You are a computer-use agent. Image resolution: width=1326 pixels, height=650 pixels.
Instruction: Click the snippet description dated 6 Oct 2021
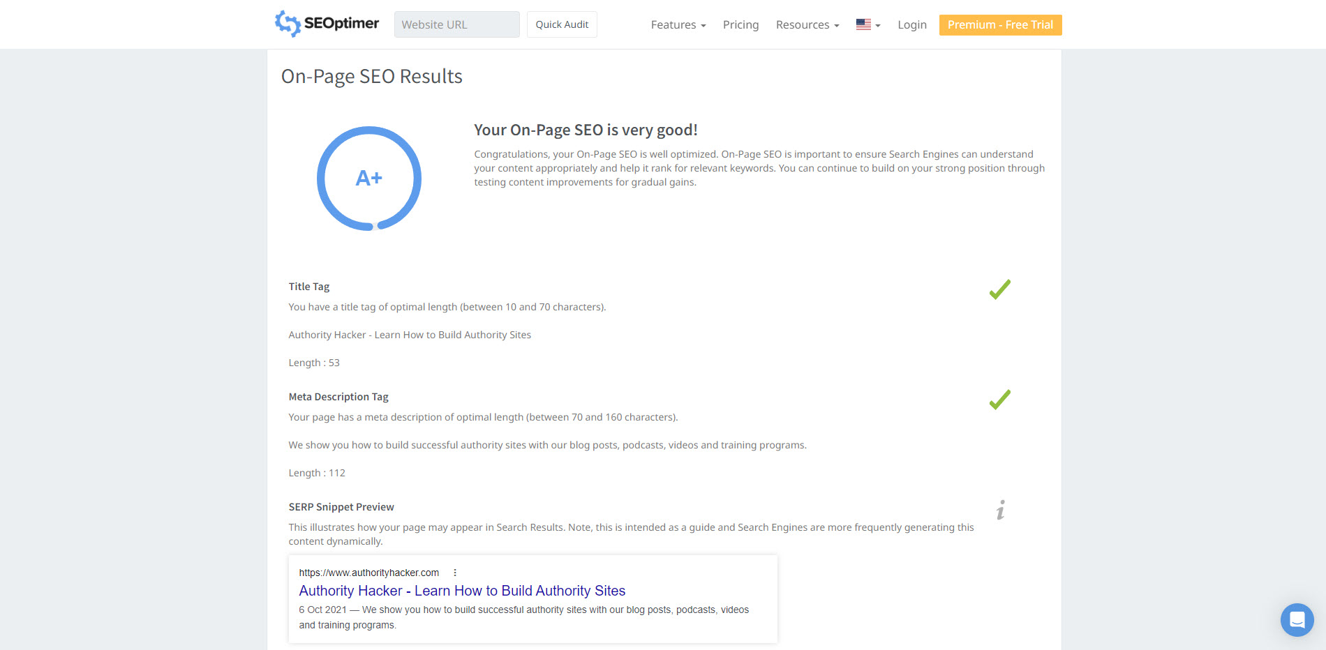(524, 617)
